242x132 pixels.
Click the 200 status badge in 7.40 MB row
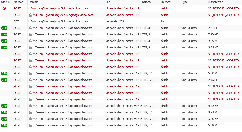4,35
